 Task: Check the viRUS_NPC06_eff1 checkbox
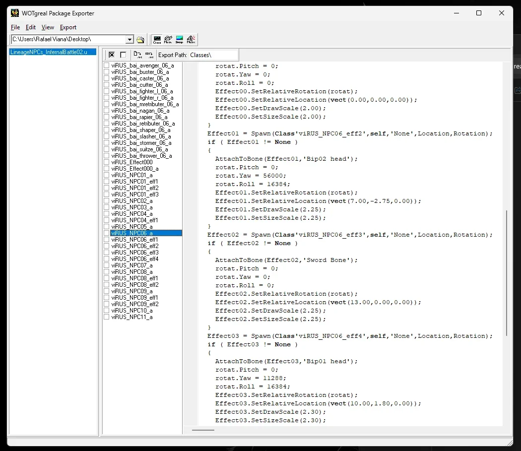coord(106,240)
